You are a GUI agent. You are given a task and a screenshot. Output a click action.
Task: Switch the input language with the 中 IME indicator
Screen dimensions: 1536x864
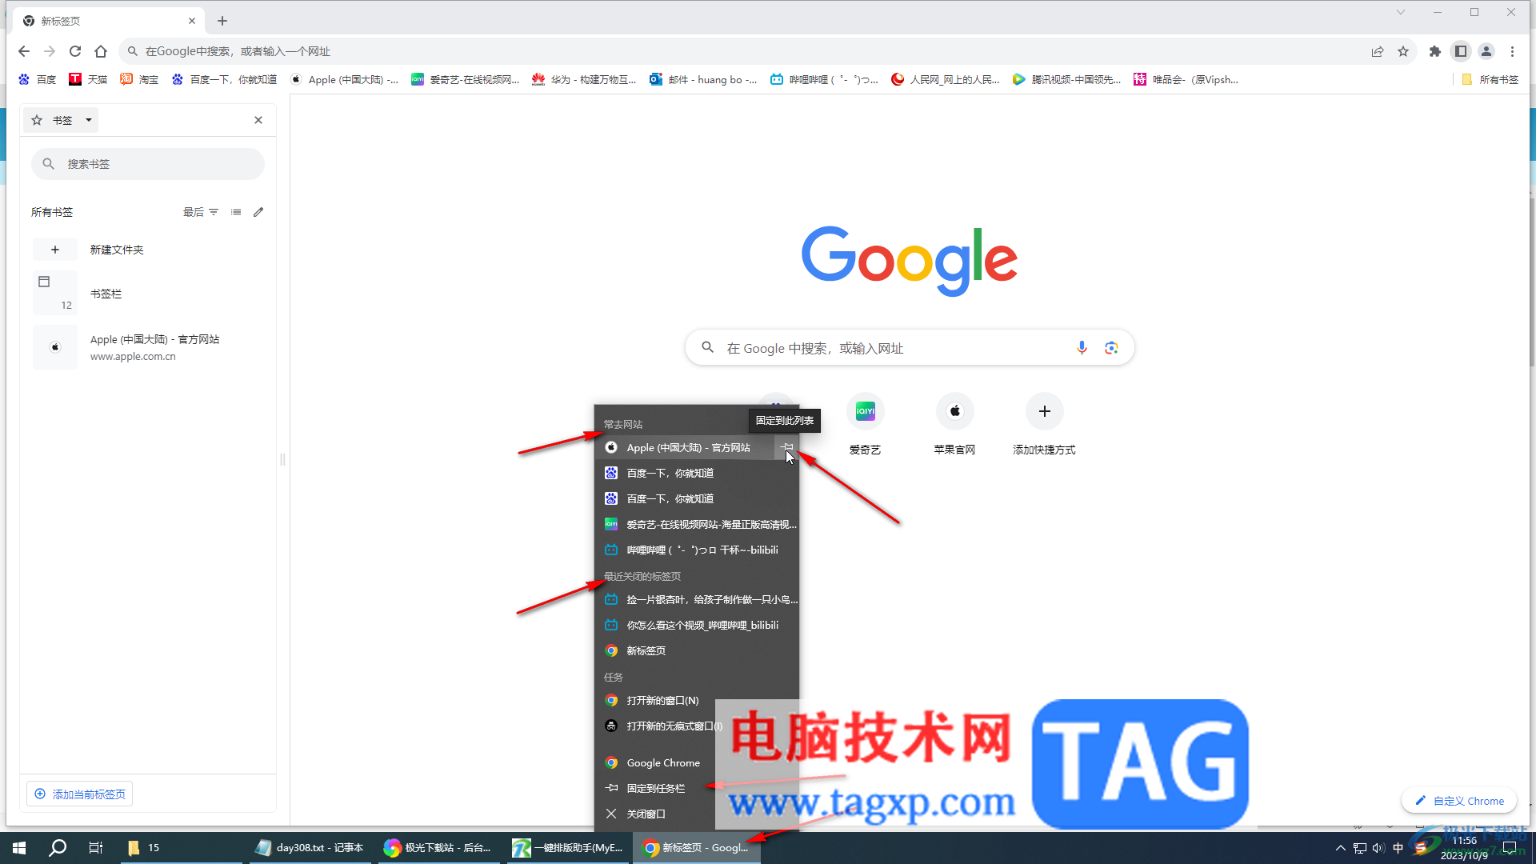coord(1398,848)
